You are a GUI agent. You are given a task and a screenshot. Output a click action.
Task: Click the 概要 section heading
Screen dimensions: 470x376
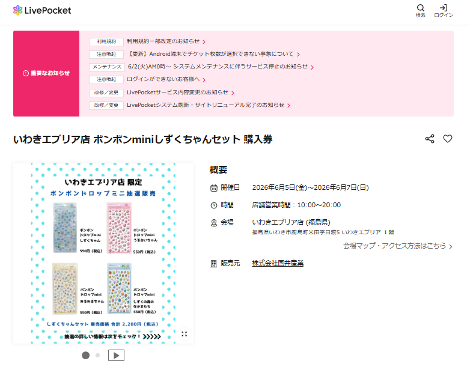tap(218, 170)
